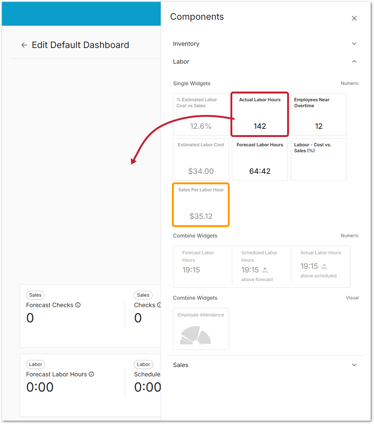Screen dimensions: 374x424
Task: Select the Sales Per Labor Hour widget
Action: point(201,204)
